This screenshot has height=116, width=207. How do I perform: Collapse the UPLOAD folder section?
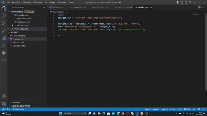[14, 32]
